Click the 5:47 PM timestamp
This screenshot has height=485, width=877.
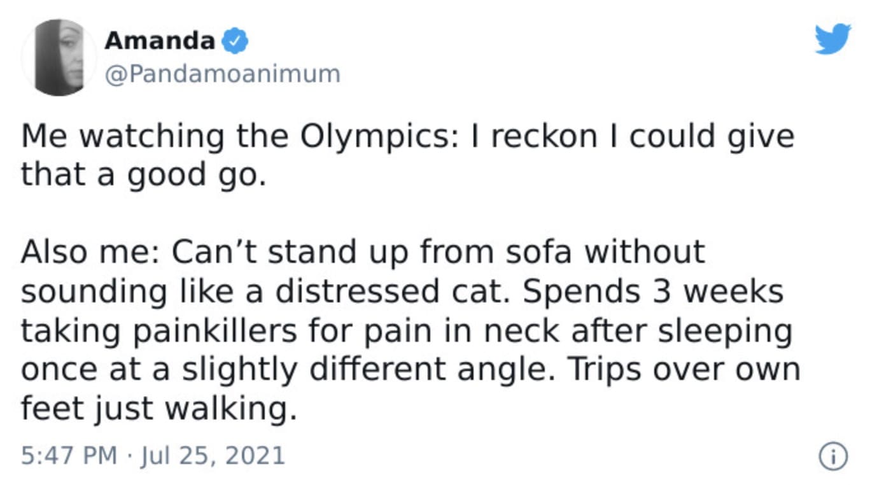[69, 456]
